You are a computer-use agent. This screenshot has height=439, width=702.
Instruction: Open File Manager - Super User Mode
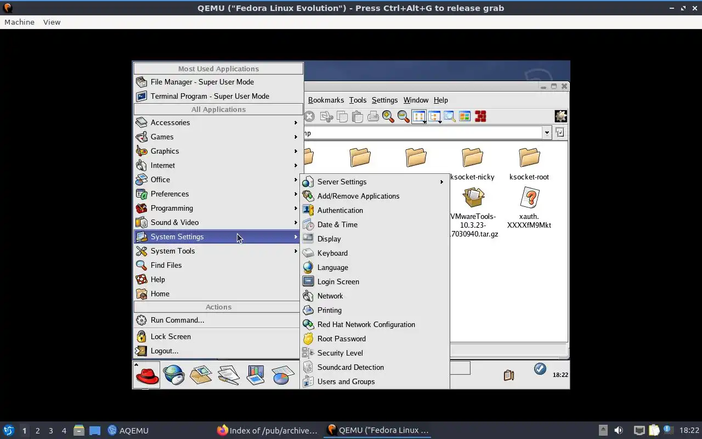click(x=218, y=82)
